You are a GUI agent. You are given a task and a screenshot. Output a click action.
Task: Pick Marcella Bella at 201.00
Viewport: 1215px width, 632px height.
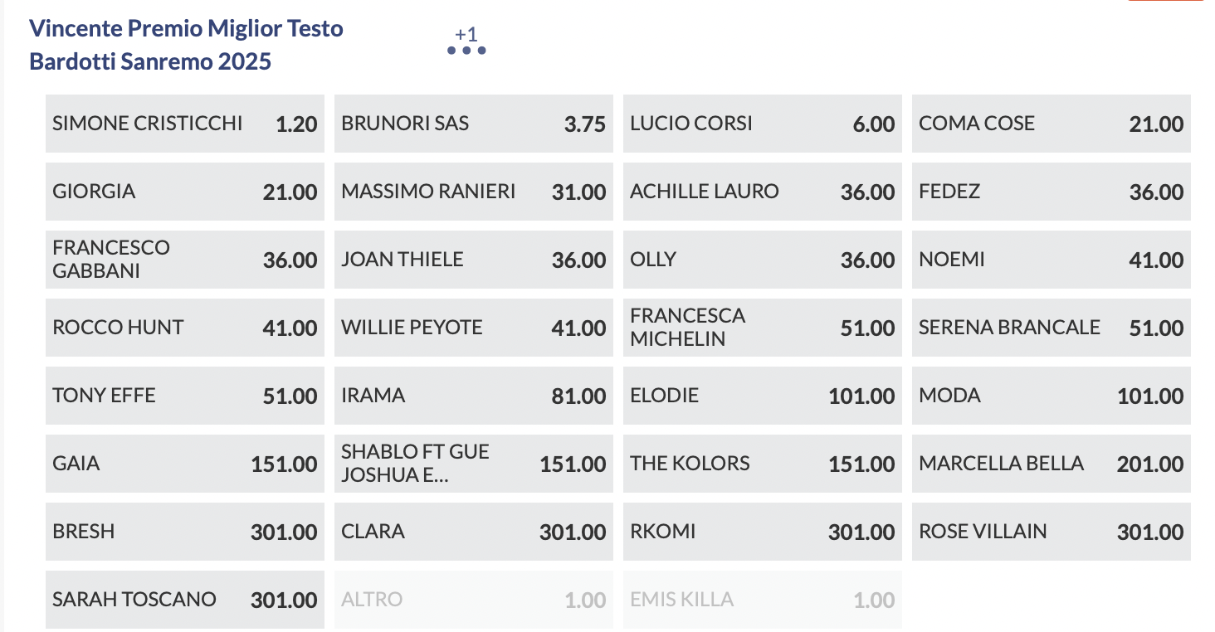(1051, 464)
